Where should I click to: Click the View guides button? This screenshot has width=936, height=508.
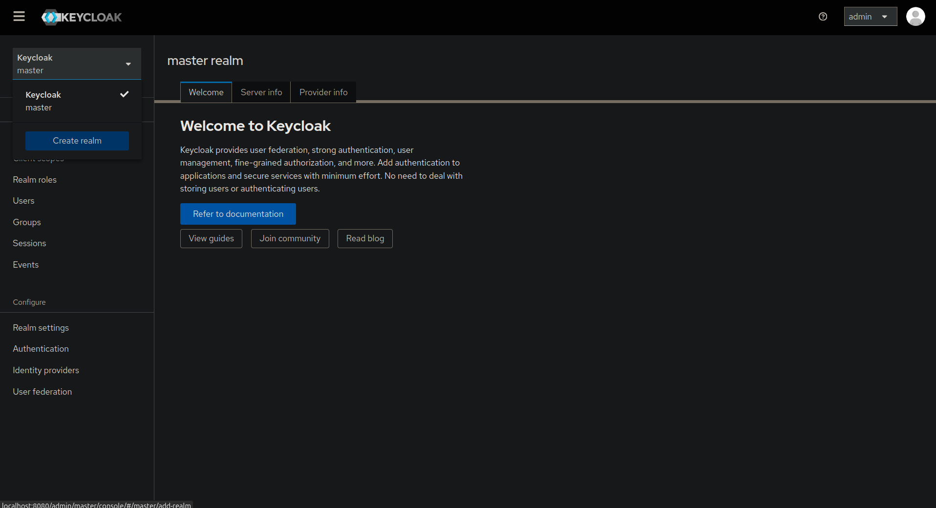click(211, 238)
